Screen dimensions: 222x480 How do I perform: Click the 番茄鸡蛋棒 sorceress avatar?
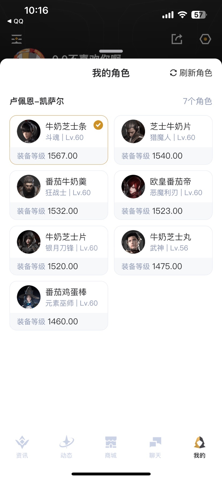tap(29, 297)
